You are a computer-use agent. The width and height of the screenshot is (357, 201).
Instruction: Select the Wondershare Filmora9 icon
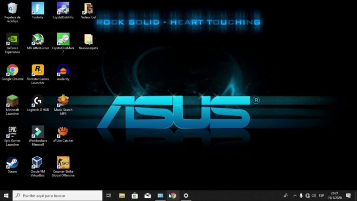click(x=38, y=136)
